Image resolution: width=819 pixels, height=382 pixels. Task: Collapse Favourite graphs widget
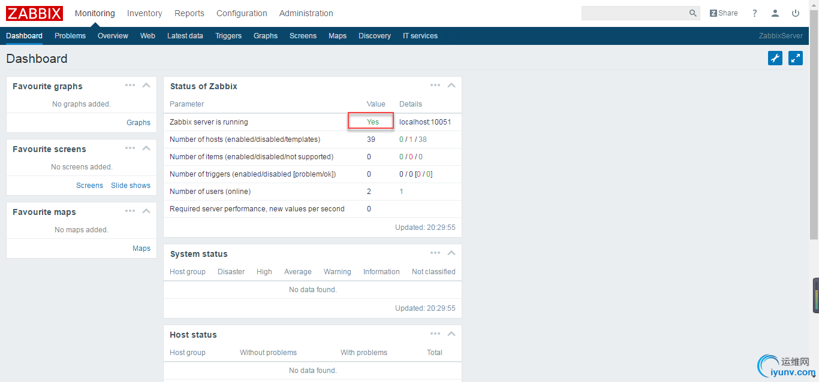[146, 85]
